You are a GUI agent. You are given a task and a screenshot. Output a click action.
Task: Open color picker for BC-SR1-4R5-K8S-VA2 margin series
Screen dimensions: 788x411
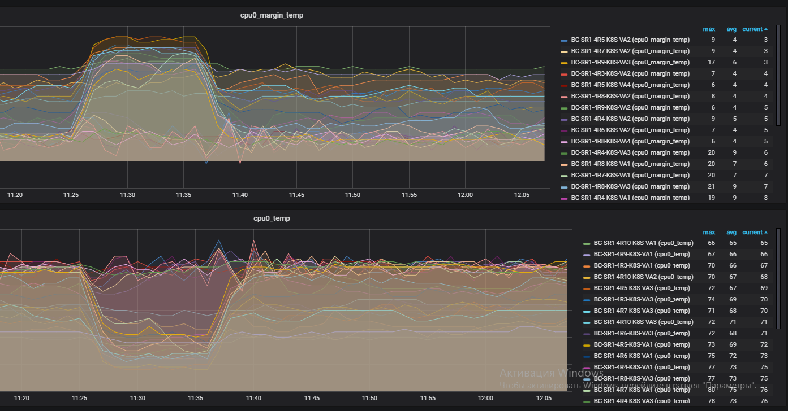(x=564, y=40)
